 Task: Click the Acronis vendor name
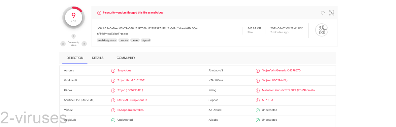tap(69, 70)
